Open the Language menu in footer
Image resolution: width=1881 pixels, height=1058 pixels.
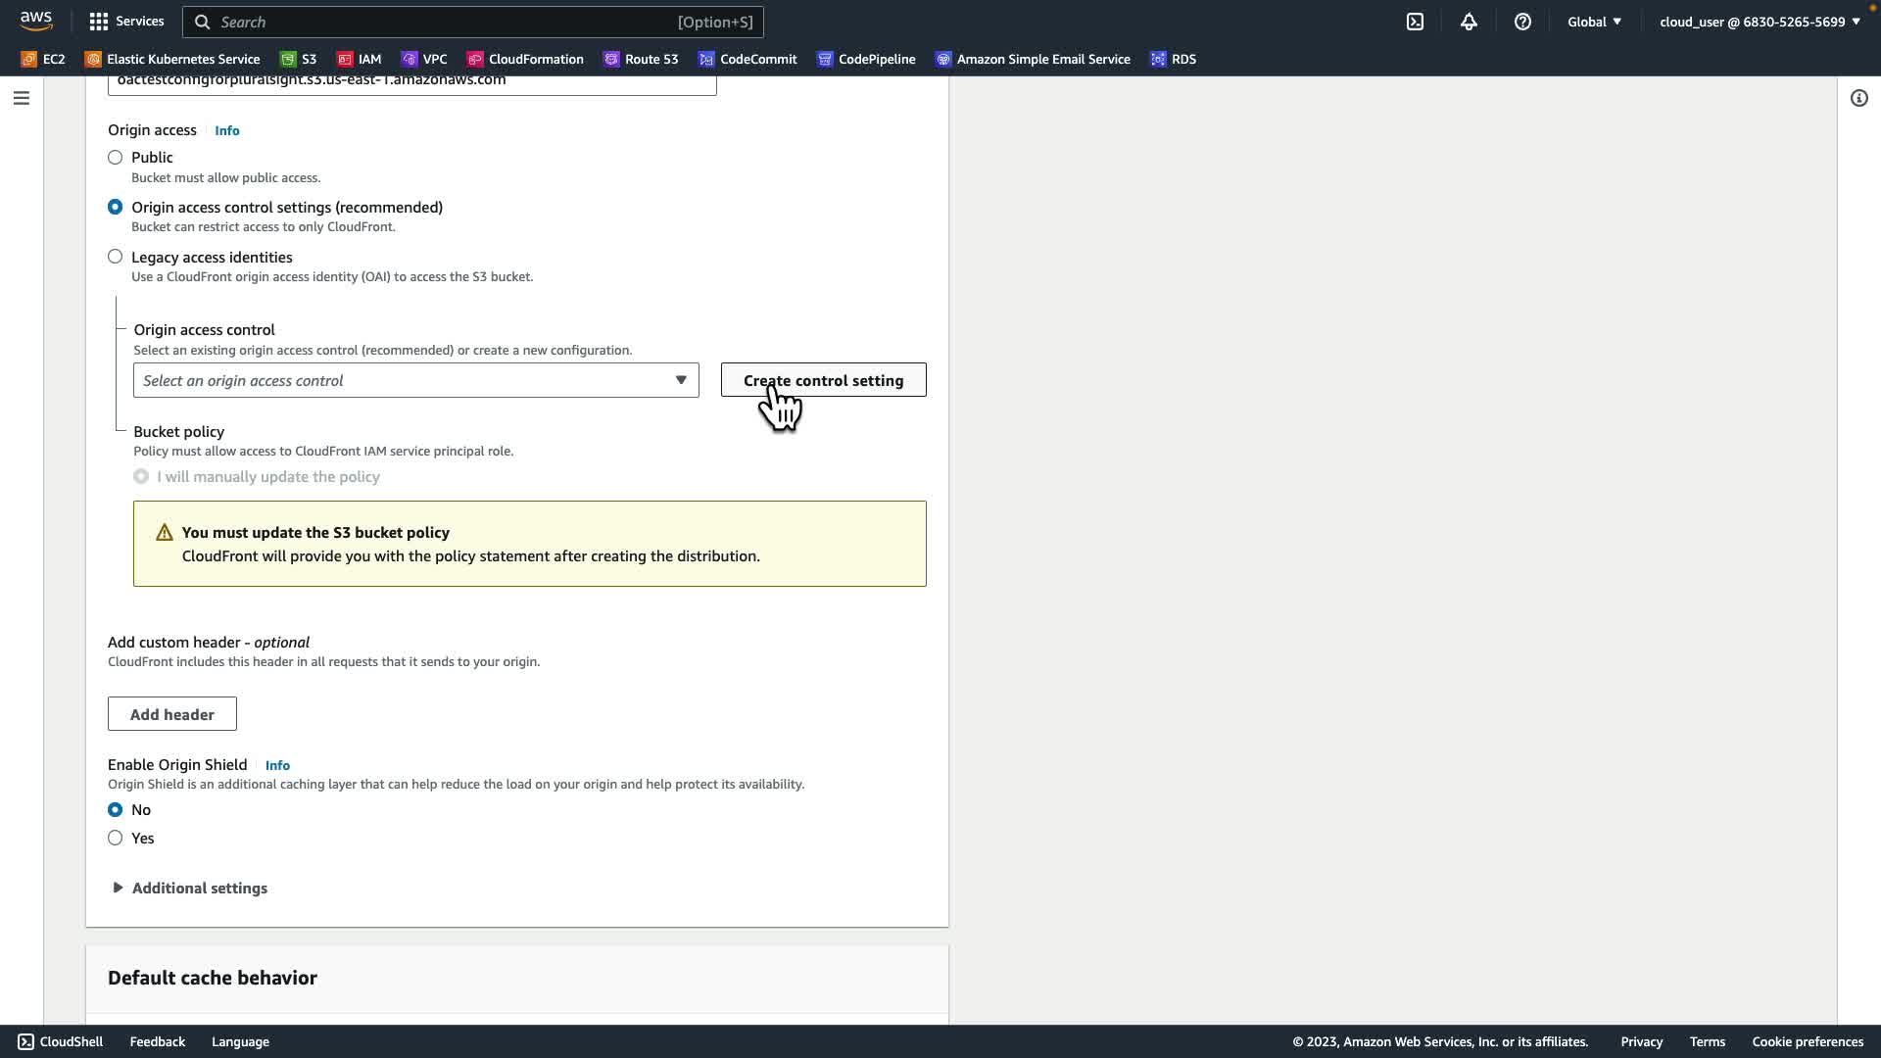tap(240, 1041)
